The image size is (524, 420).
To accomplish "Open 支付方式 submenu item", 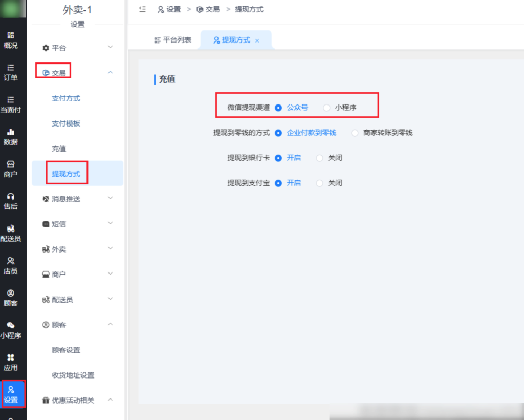I will click(x=66, y=98).
